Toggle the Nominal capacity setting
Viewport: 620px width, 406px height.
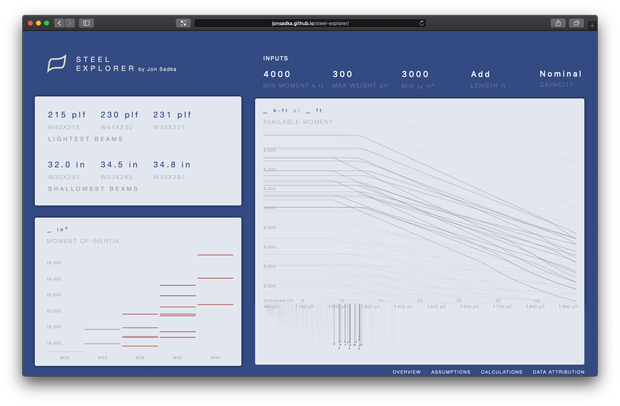[x=561, y=74]
